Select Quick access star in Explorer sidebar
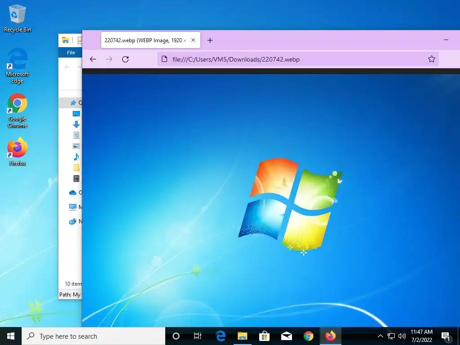Image resolution: width=460 pixels, height=345 pixels. (73, 103)
